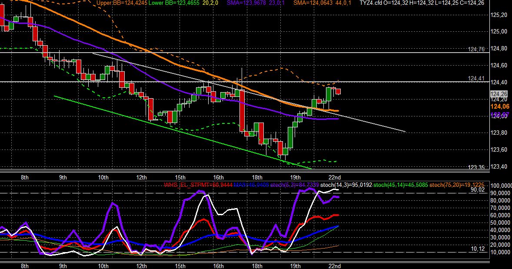Click the 70,0000 indicator axis label
Image resolution: width=512 pixels, height=269 pixels.
(501, 208)
